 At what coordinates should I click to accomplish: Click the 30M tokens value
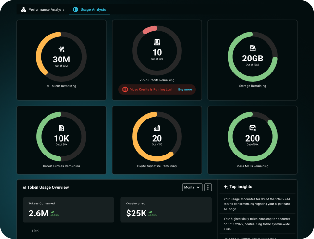pos(61,60)
